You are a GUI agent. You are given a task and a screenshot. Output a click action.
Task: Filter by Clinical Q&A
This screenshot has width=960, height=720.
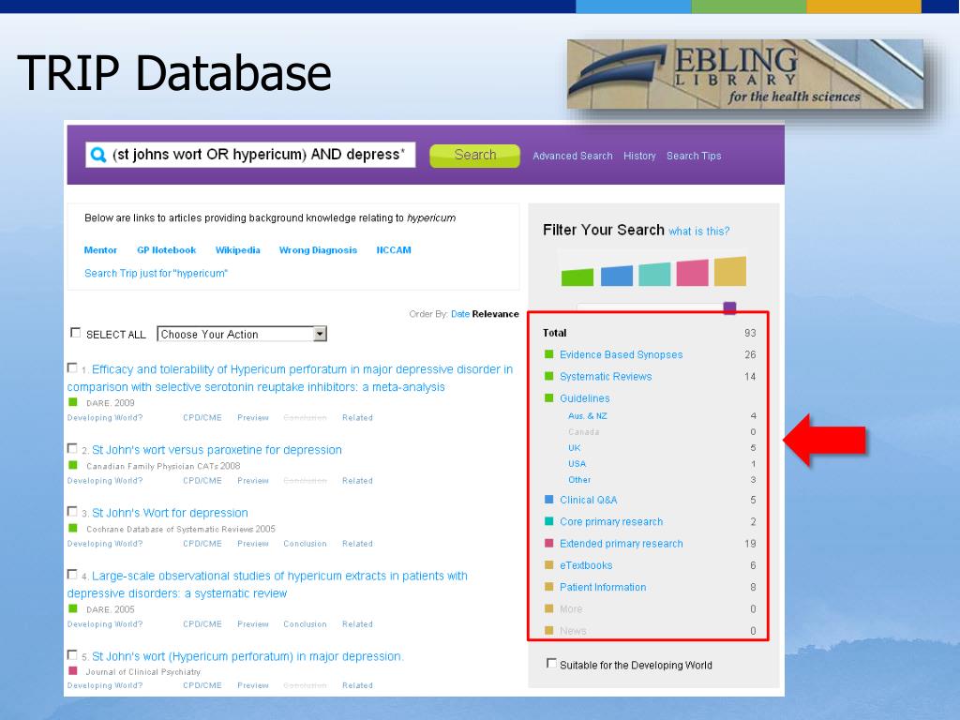pos(589,501)
